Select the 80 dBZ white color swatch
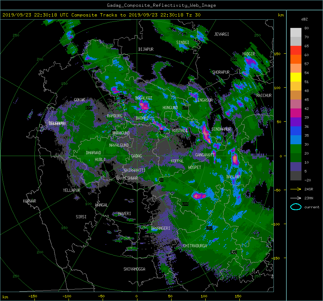The image size is (323, 301). pos(296,32)
